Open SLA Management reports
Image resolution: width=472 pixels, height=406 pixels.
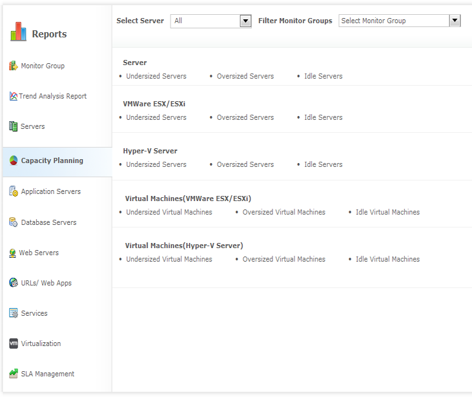pos(48,374)
